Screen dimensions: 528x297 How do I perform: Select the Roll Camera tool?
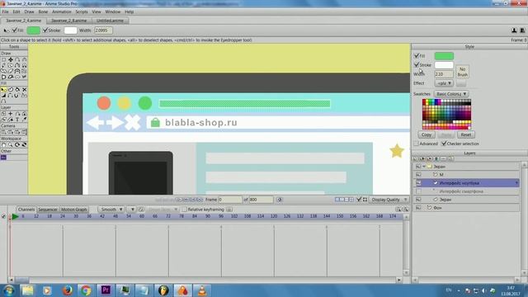pyautogui.click(x=17, y=132)
